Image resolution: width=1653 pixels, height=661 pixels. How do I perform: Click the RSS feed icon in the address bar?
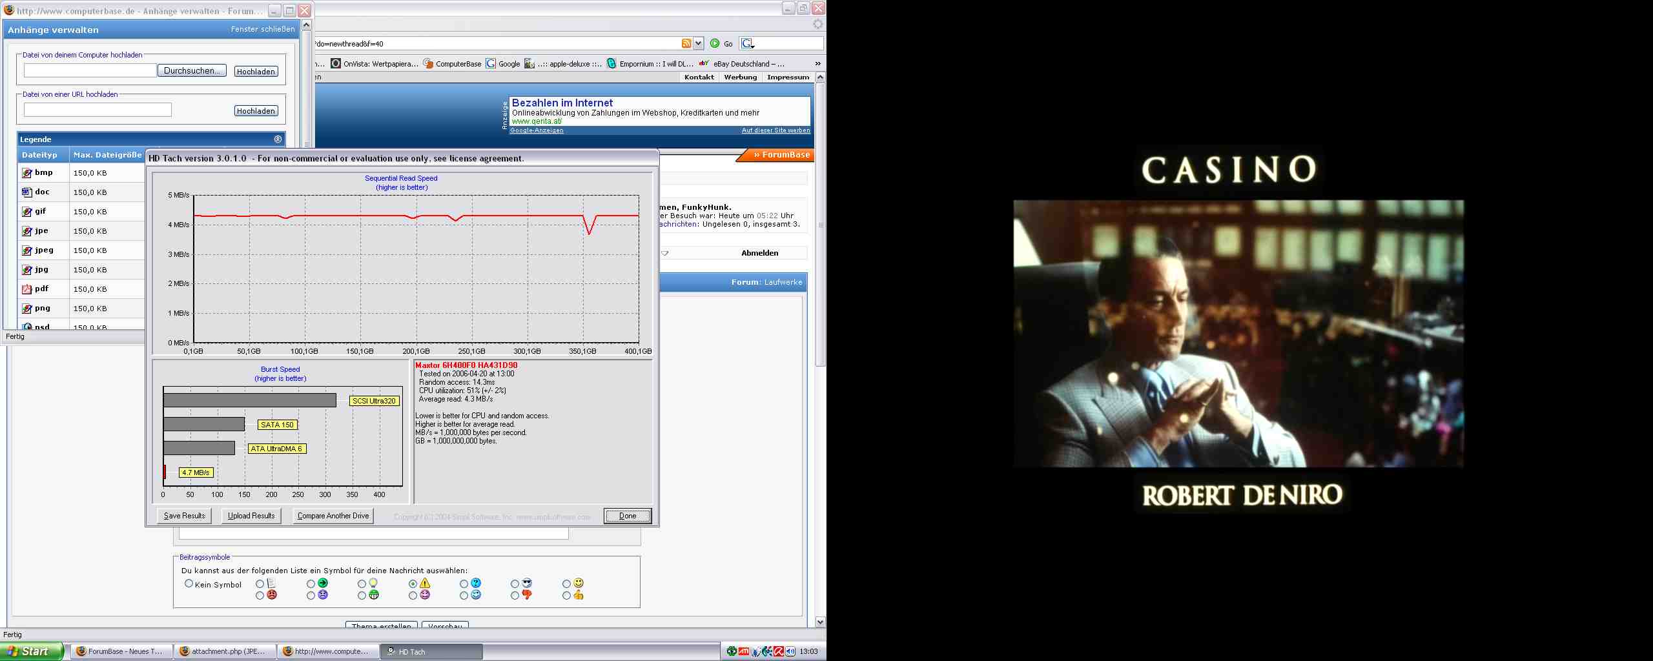[686, 43]
